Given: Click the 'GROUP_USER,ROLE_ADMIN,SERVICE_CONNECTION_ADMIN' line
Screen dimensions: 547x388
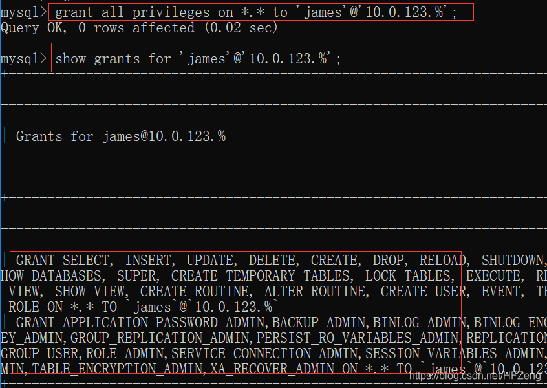Looking at the screenshot, I should click(274, 354).
